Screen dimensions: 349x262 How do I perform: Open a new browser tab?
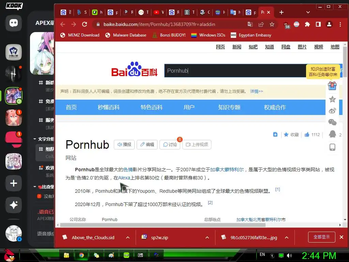tap(281, 12)
